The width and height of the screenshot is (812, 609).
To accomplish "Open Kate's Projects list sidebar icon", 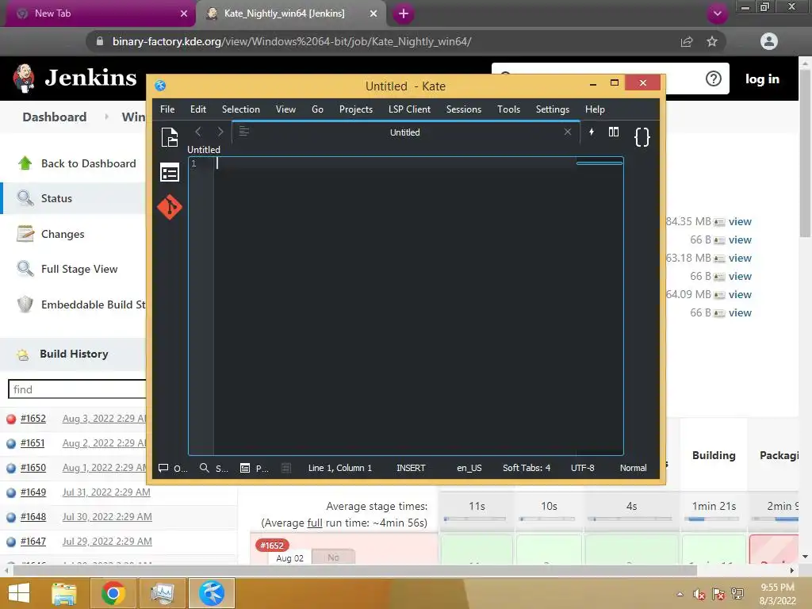I will tap(170, 172).
